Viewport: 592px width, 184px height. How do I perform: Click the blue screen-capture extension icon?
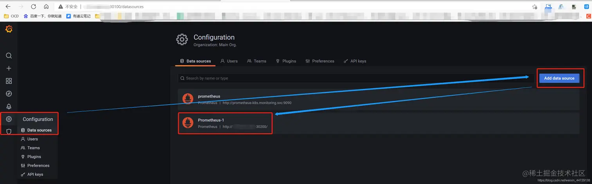(548, 7)
